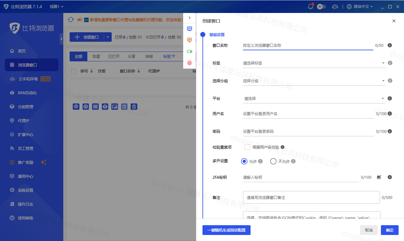The image size is (404, 241).
Task: Open the batch proxy update announcement
Action: (x=136, y=20)
